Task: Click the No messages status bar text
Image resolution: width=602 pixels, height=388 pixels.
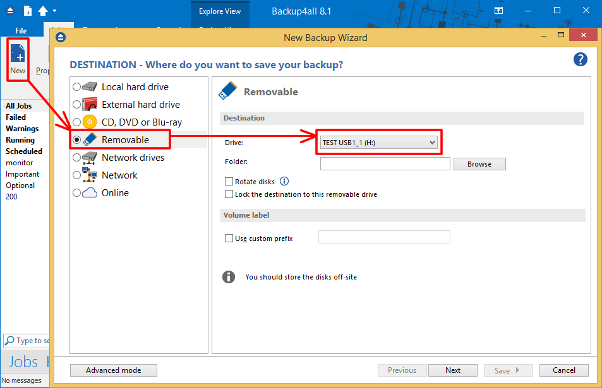Action: tap(21, 380)
